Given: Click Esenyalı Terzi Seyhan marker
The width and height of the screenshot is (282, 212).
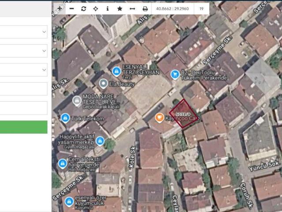Looking at the screenshot, I should pyautogui.click(x=117, y=71).
